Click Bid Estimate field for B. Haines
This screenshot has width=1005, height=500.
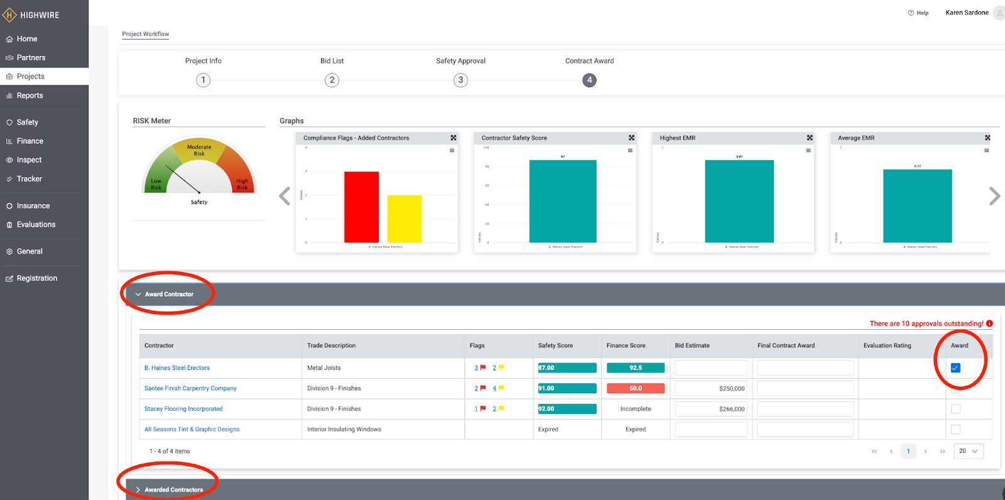pos(711,368)
